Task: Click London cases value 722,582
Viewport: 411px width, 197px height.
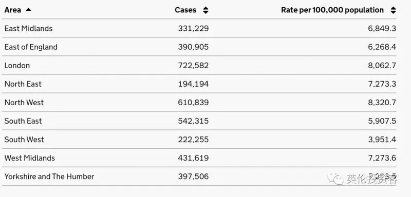Action: tap(194, 65)
